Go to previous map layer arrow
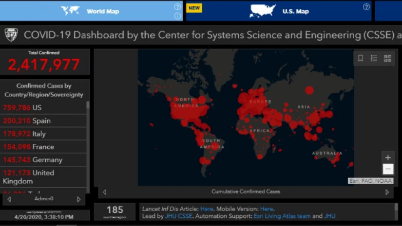The image size is (402, 226). (104, 192)
